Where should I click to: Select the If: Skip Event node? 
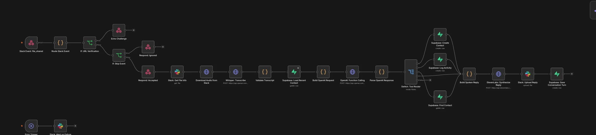click(119, 55)
